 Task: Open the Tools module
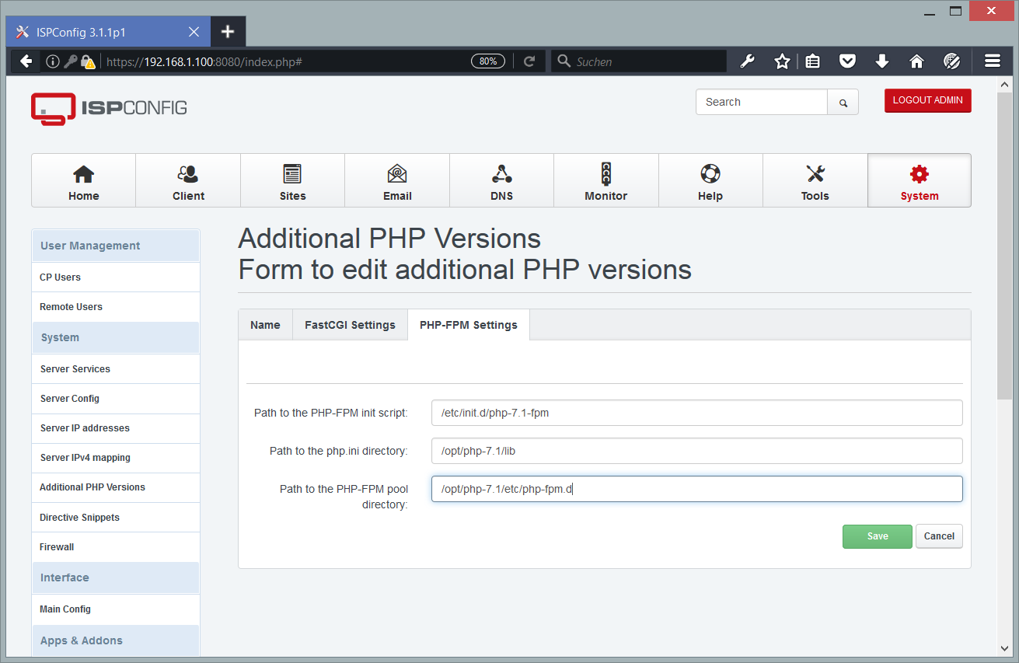click(x=815, y=180)
